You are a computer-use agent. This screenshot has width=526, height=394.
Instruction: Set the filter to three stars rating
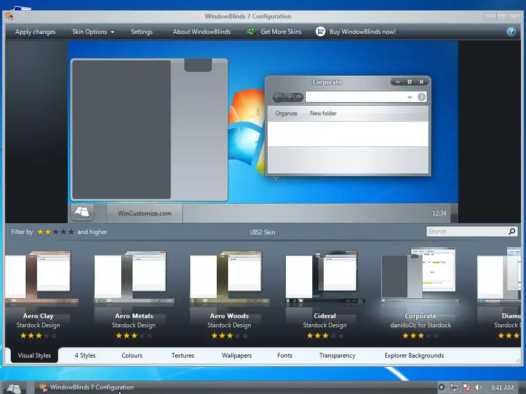[x=55, y=232]
